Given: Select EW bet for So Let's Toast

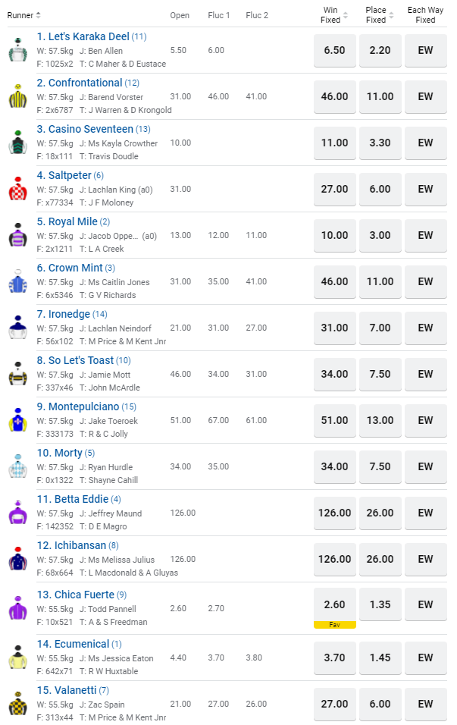Looking at the screenshot, I should [426, 374].
